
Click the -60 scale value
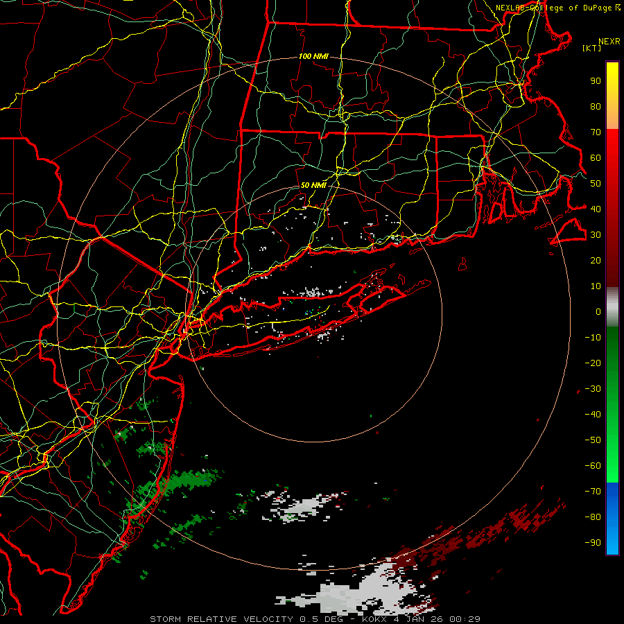(x=593, y=466)
